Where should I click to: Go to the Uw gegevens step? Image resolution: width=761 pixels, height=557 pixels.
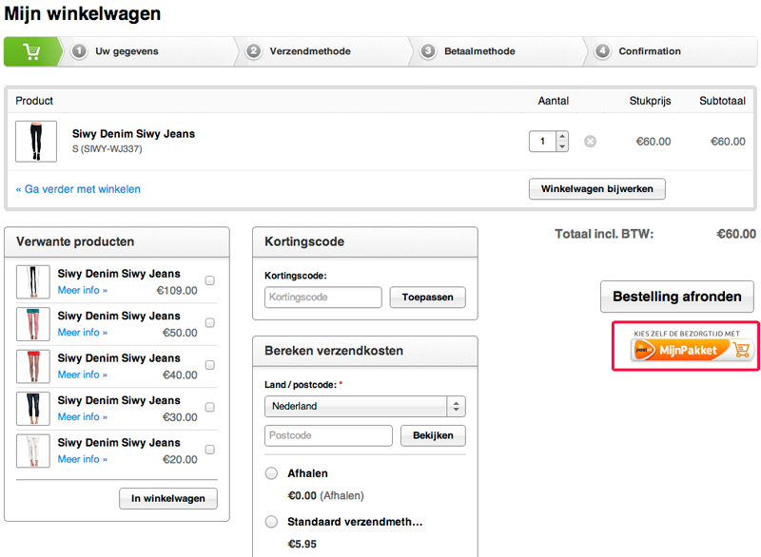127,51
